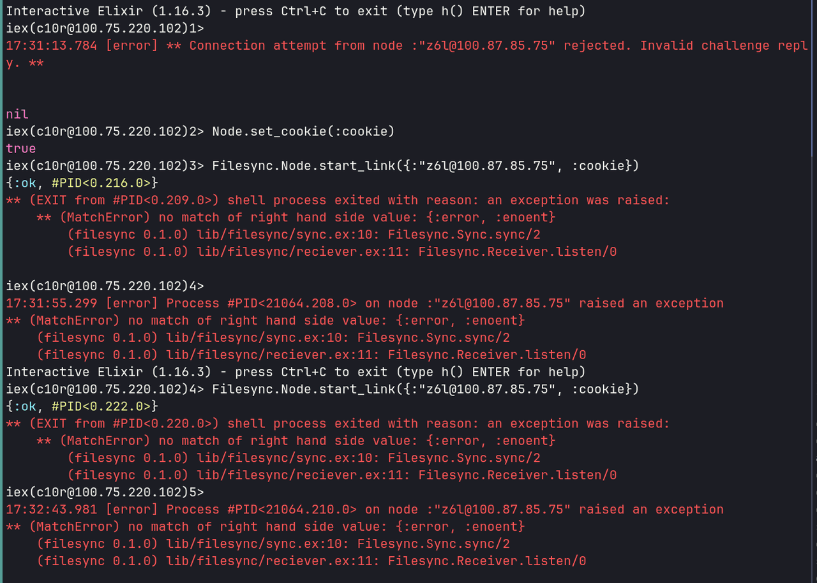Click the 17:32:43.981 error timestamp
The width and height of the screenshot is (817, 583).
coord(51,510)
